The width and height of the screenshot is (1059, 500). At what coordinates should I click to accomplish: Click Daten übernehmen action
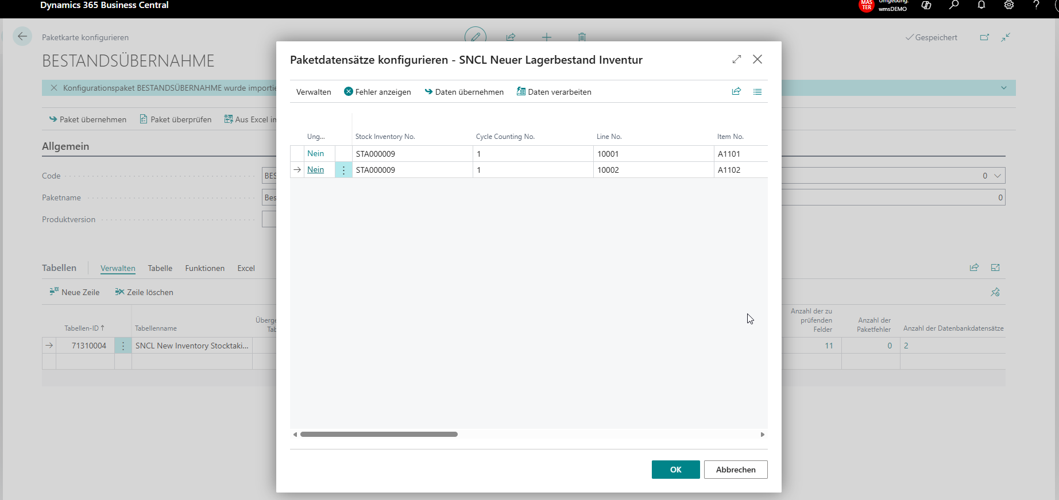point(464,92)
